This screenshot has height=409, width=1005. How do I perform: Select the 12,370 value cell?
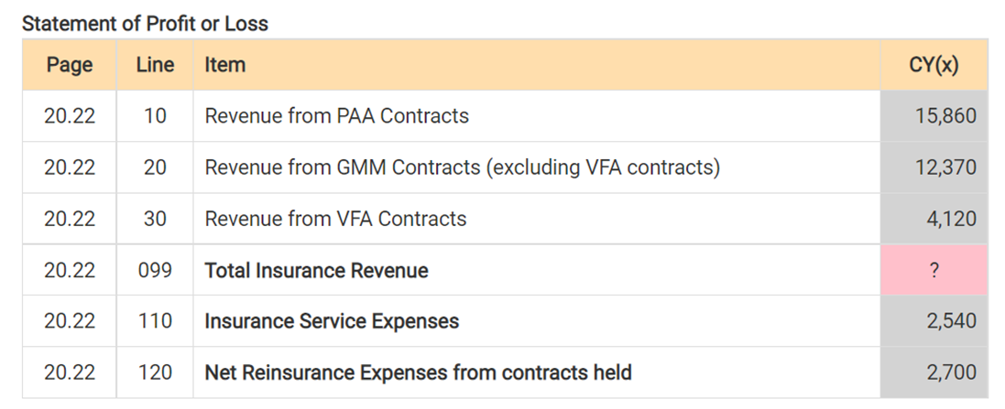934,167
